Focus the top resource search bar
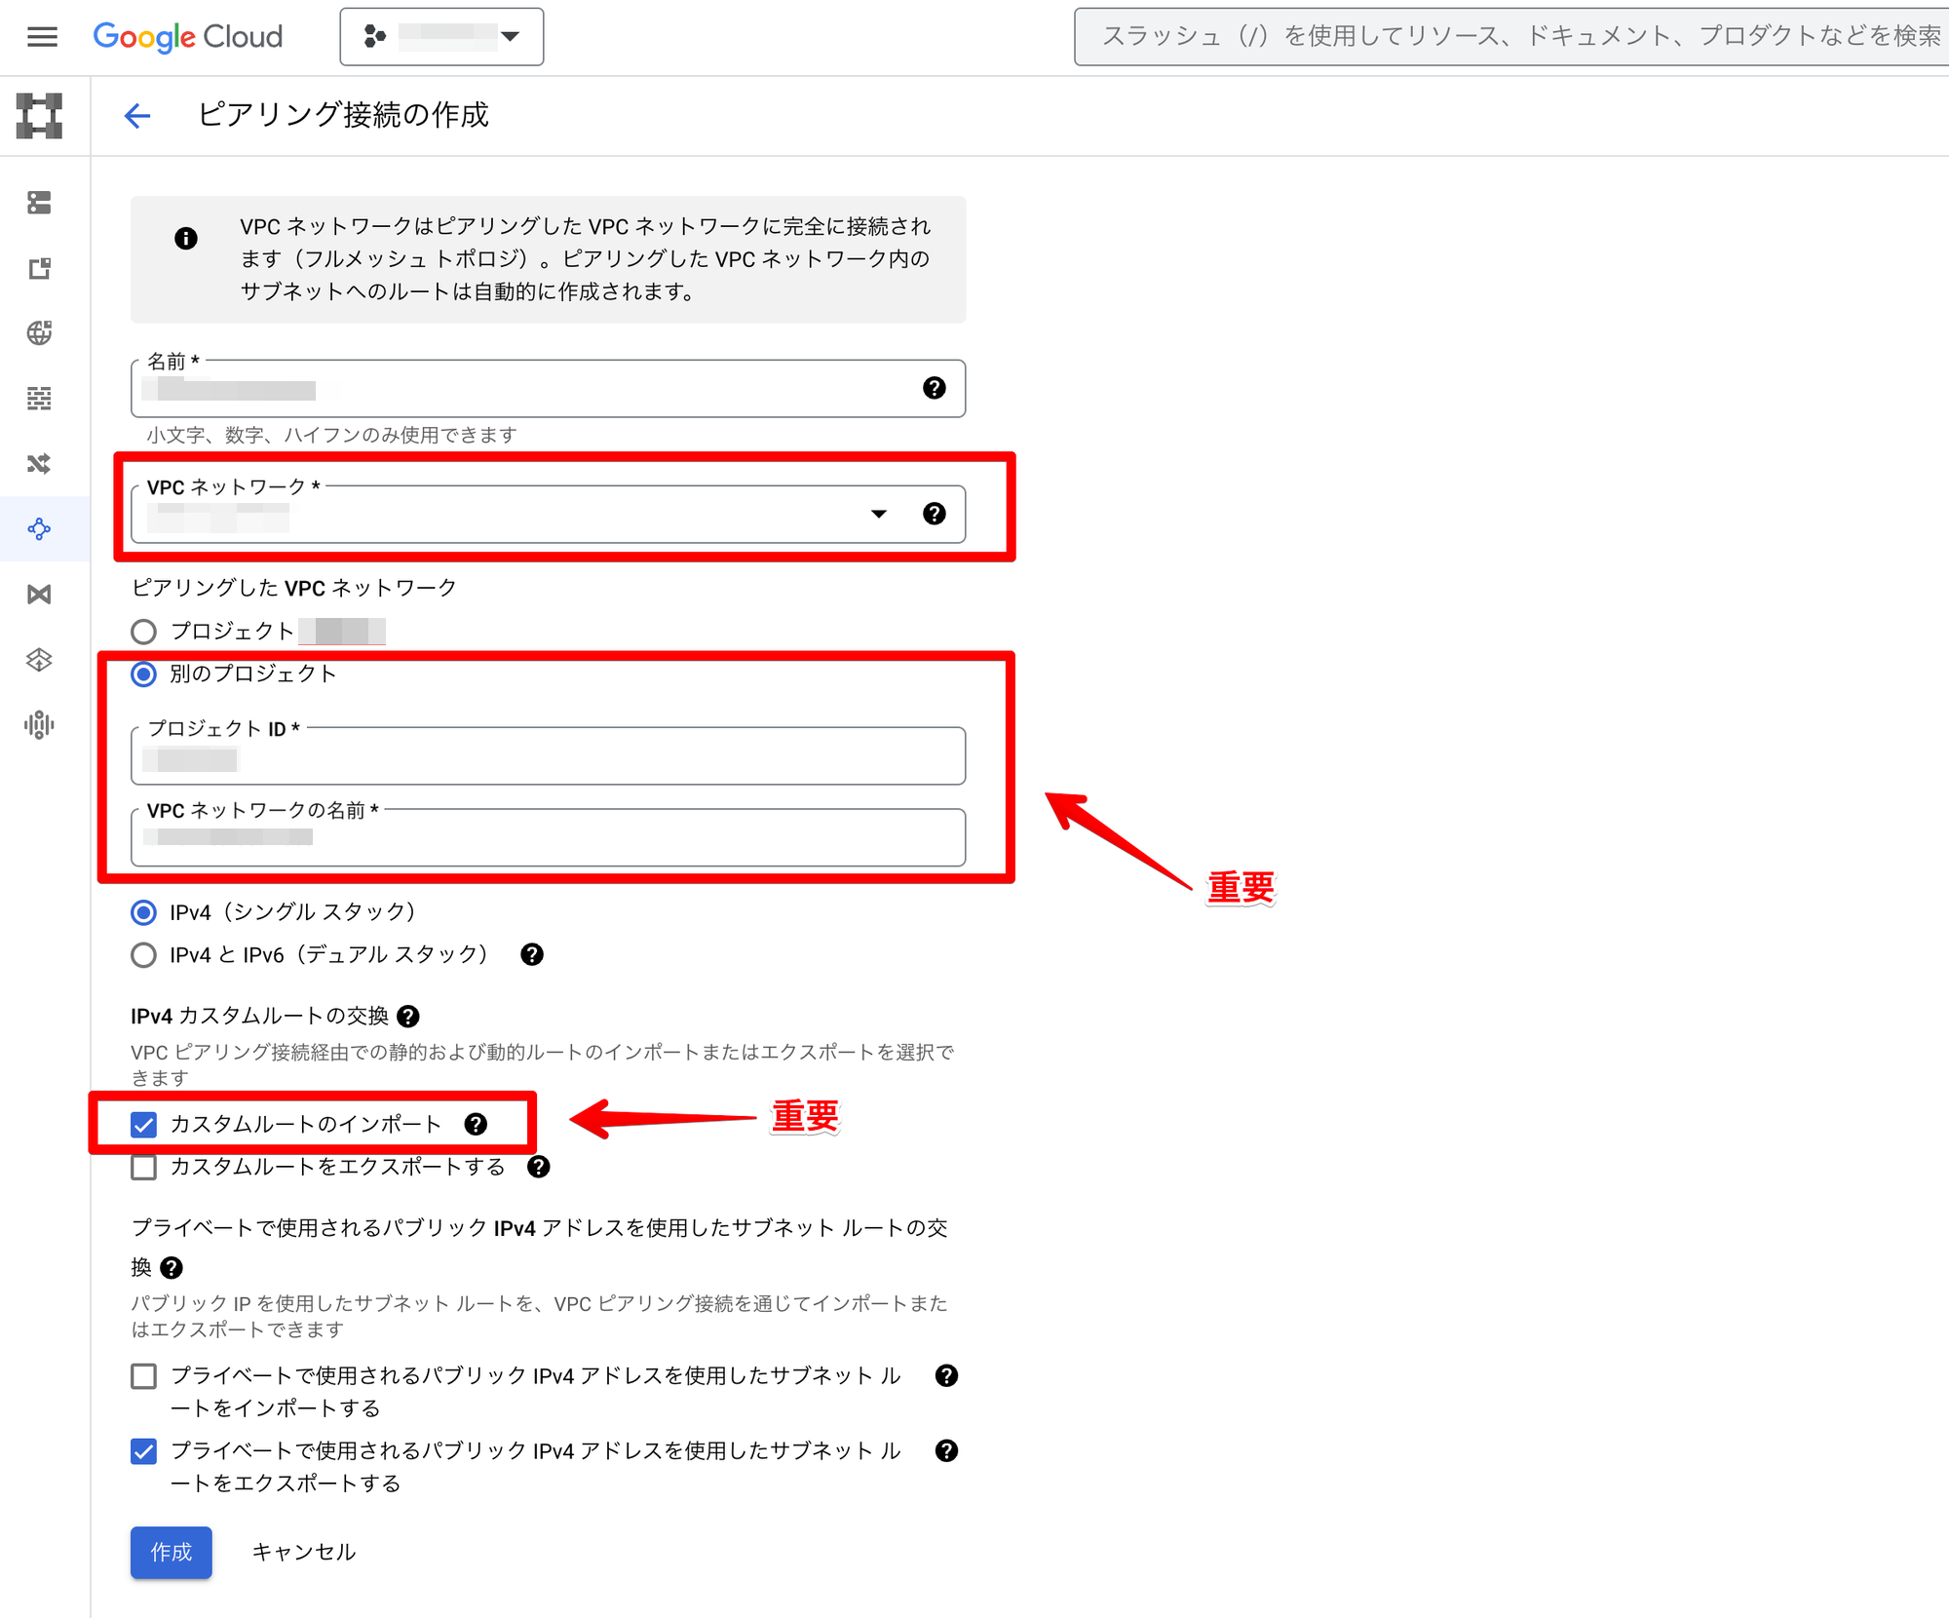1949x1618 pixels. 1510,37
